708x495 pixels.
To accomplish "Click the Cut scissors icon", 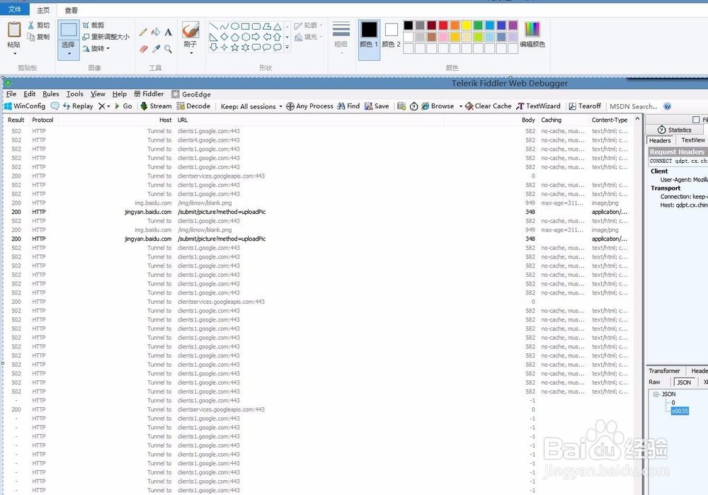I will coord(30,25).
